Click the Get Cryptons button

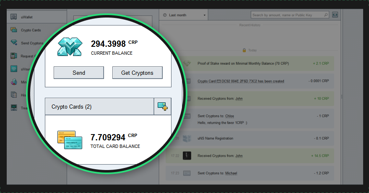[137, 73]
